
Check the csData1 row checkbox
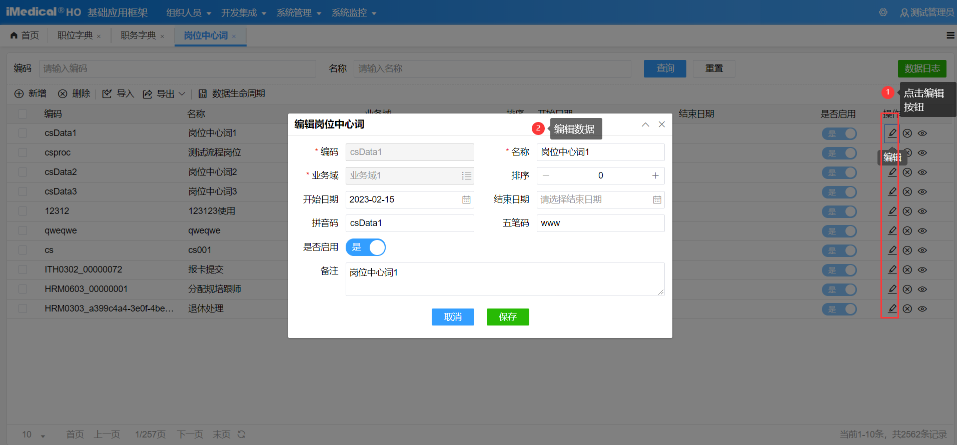(23, 133)
